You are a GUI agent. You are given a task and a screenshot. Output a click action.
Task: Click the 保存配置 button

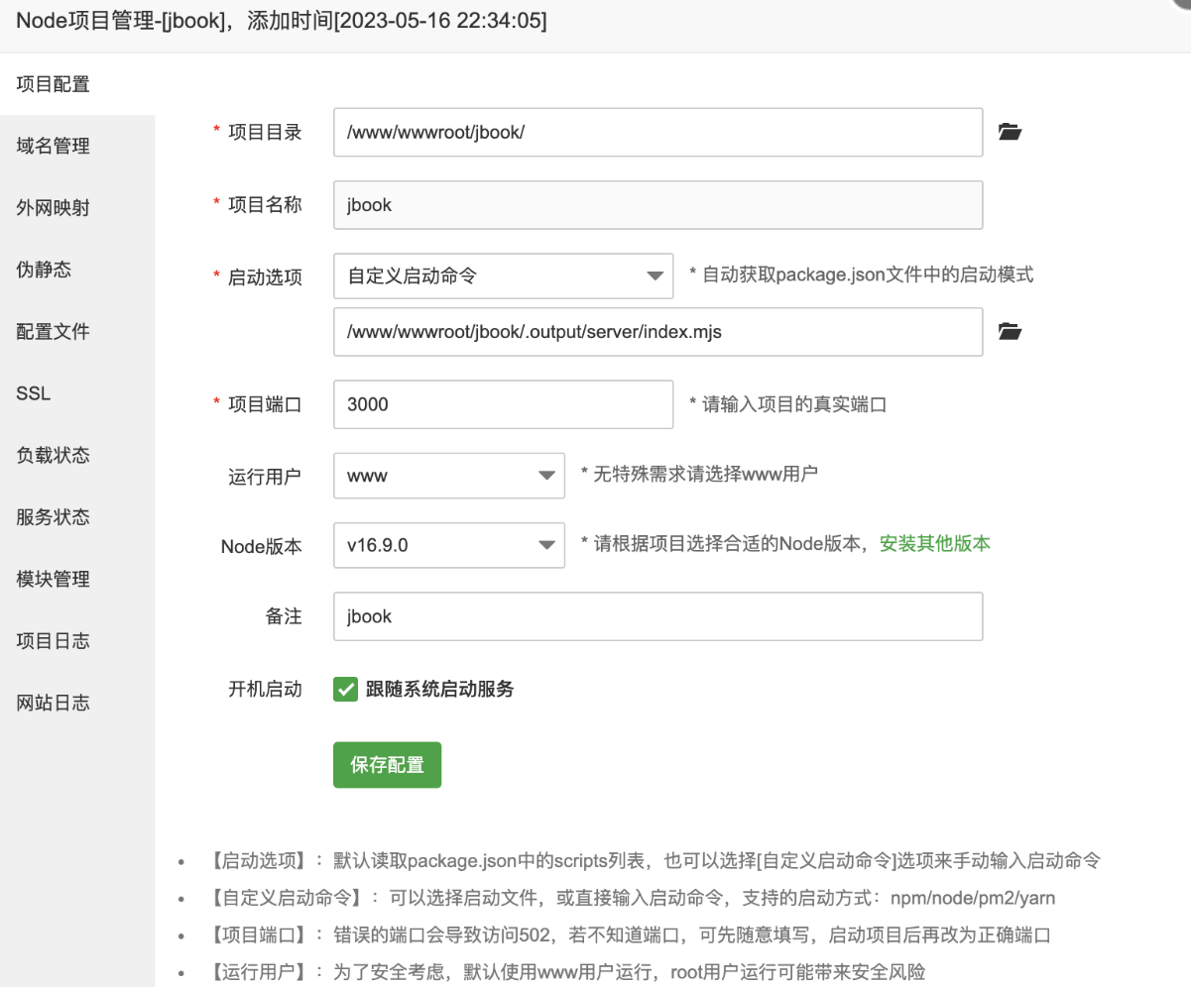pyautogui.click(x=387, y=764)
